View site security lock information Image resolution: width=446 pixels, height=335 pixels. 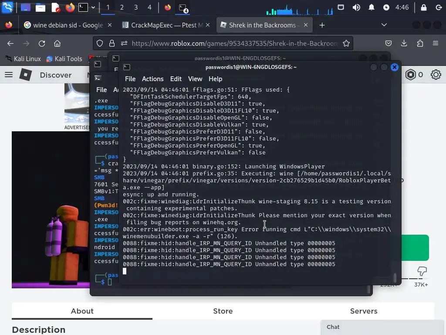[112, 43]
